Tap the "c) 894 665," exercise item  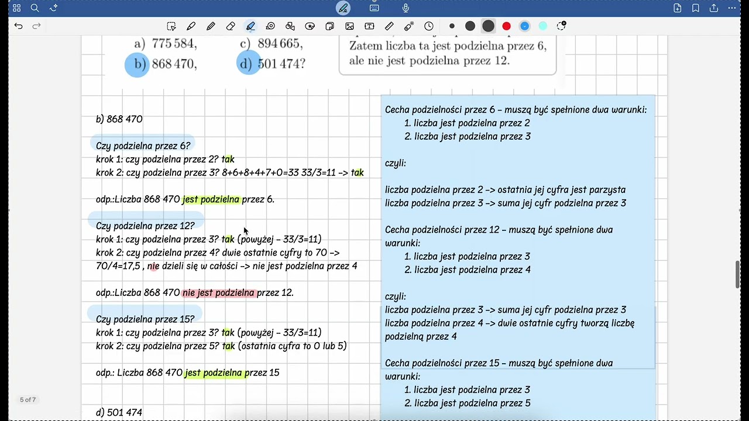pyautogui.click(x=272, y=44)
